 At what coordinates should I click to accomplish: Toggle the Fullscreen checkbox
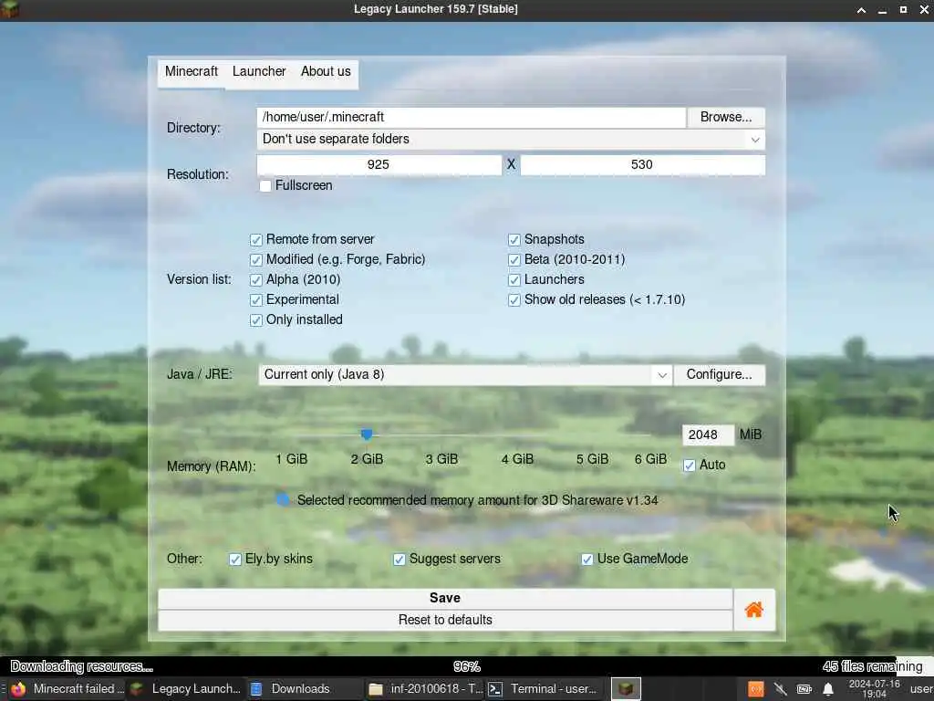pos(265,186)
